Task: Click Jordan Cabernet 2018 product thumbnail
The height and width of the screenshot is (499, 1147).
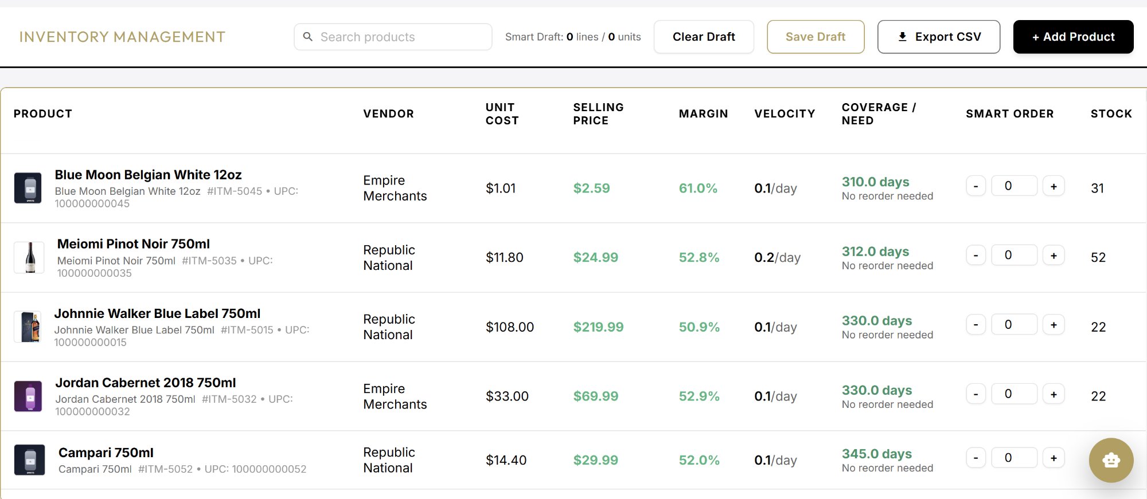Action: (28, 396)
